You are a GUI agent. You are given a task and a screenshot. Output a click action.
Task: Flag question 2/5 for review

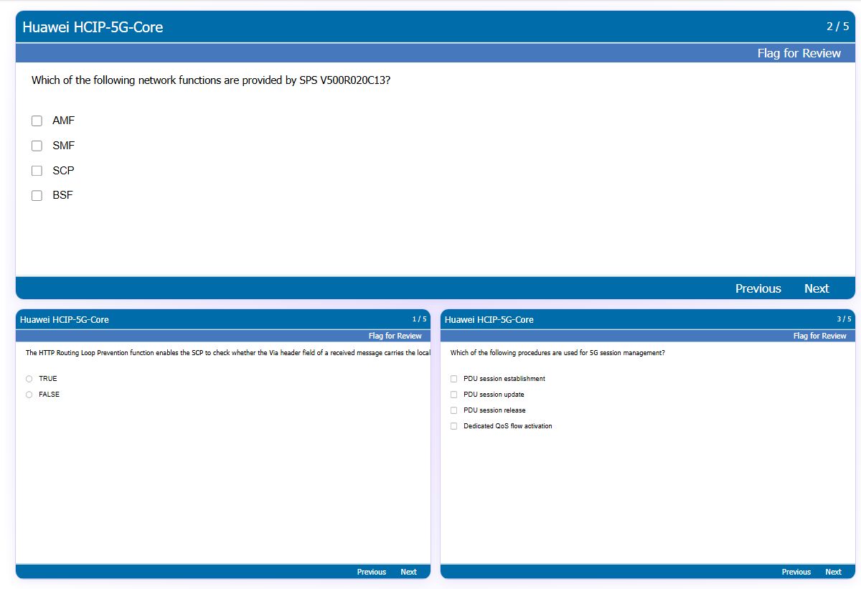click(799, 53)
